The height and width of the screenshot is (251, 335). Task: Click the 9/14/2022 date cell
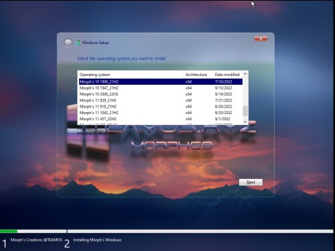223,94
